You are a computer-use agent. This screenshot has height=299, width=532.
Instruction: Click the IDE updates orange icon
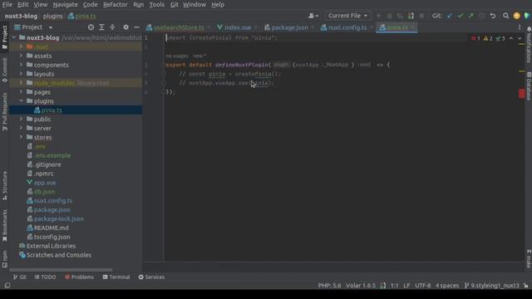click(x=516, y=16)
